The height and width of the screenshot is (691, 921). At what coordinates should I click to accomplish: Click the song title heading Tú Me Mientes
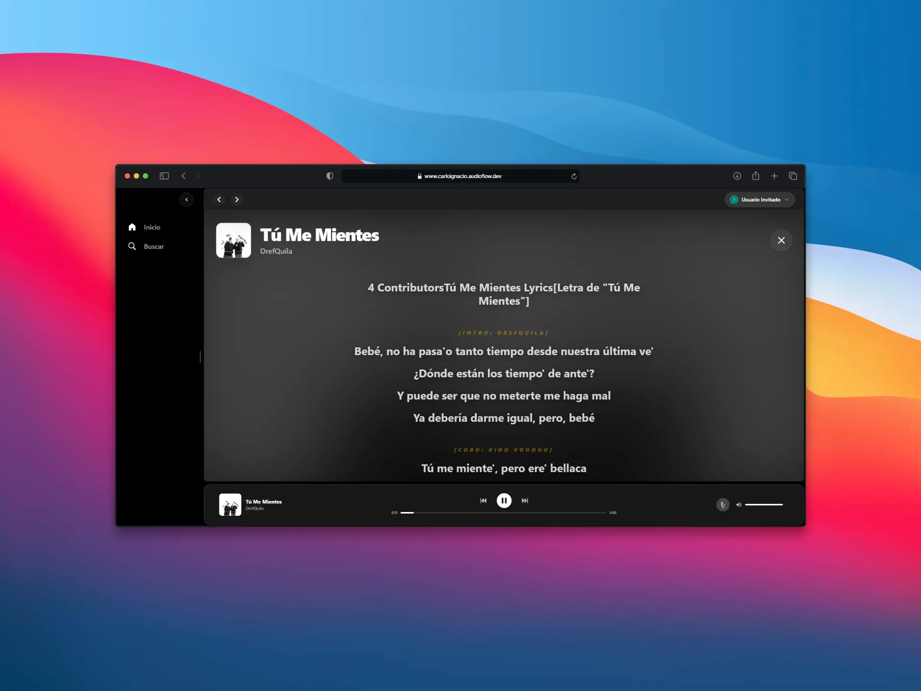pyautogui.click(x=319, y=235)
